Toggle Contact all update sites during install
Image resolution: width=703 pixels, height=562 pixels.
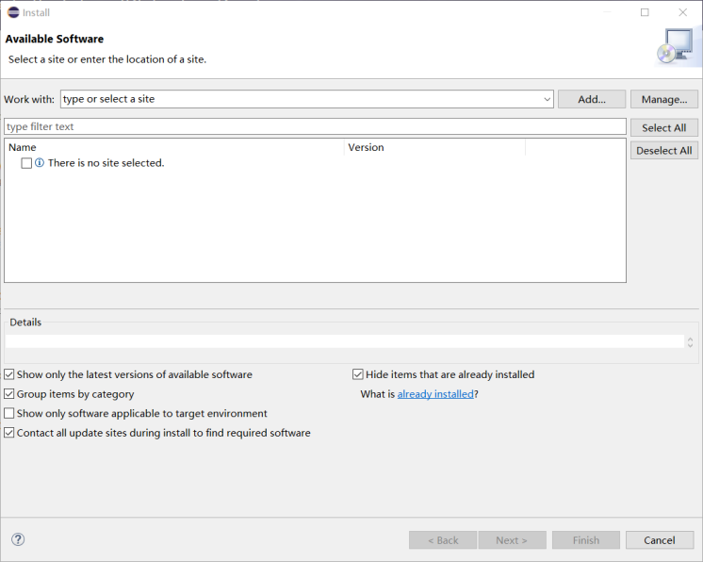(x=9, y=433)
